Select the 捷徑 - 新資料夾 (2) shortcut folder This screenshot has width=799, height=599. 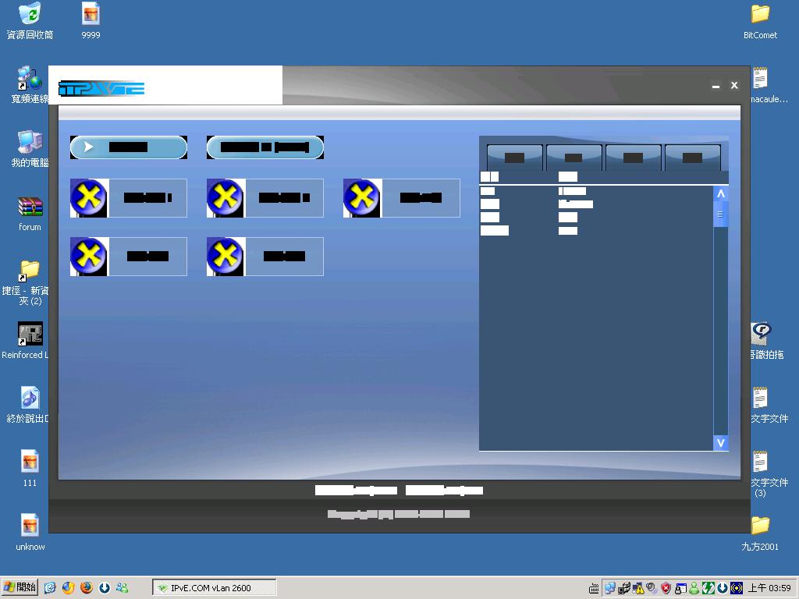(x=27, y=282)
